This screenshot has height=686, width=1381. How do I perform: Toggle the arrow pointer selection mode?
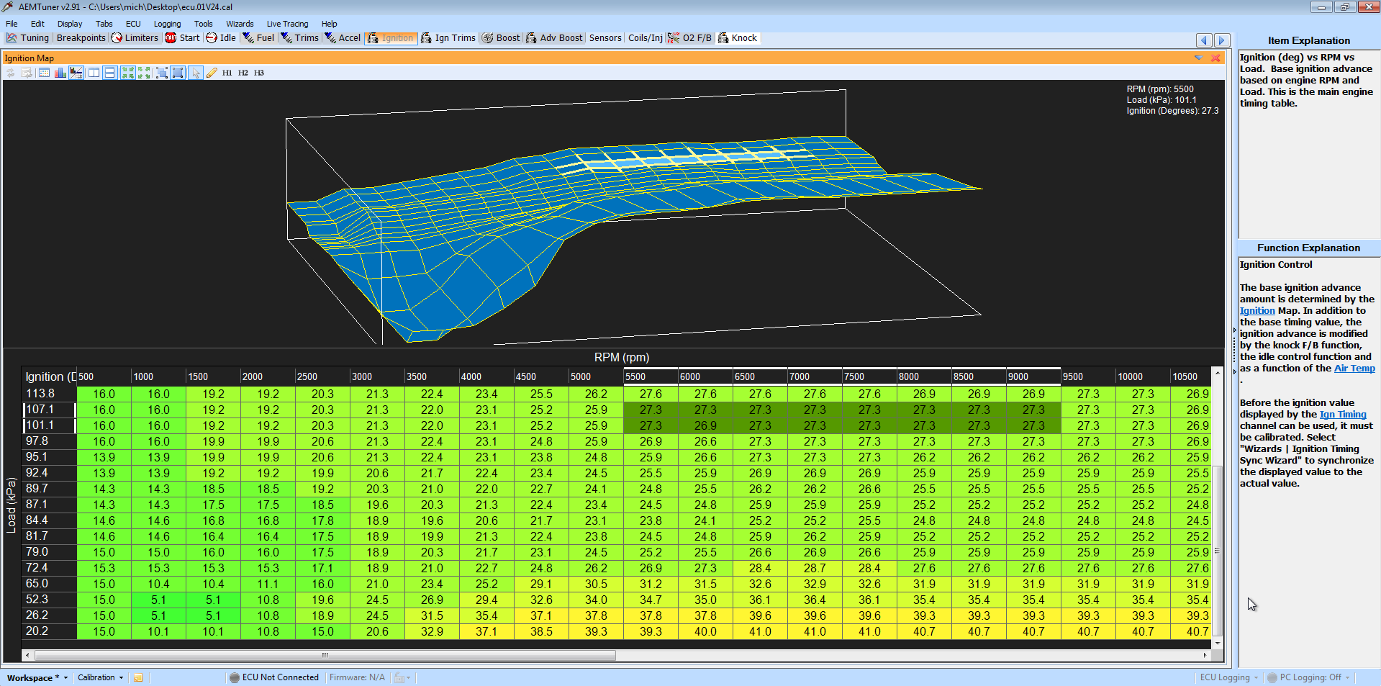196,73
